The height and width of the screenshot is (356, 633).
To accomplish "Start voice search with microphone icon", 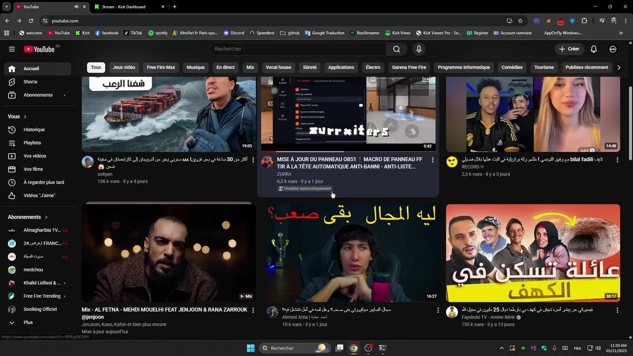I will point(419,49).
